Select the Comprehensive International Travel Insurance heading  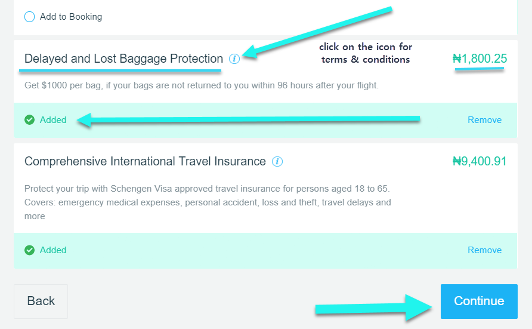click(145, 161)
